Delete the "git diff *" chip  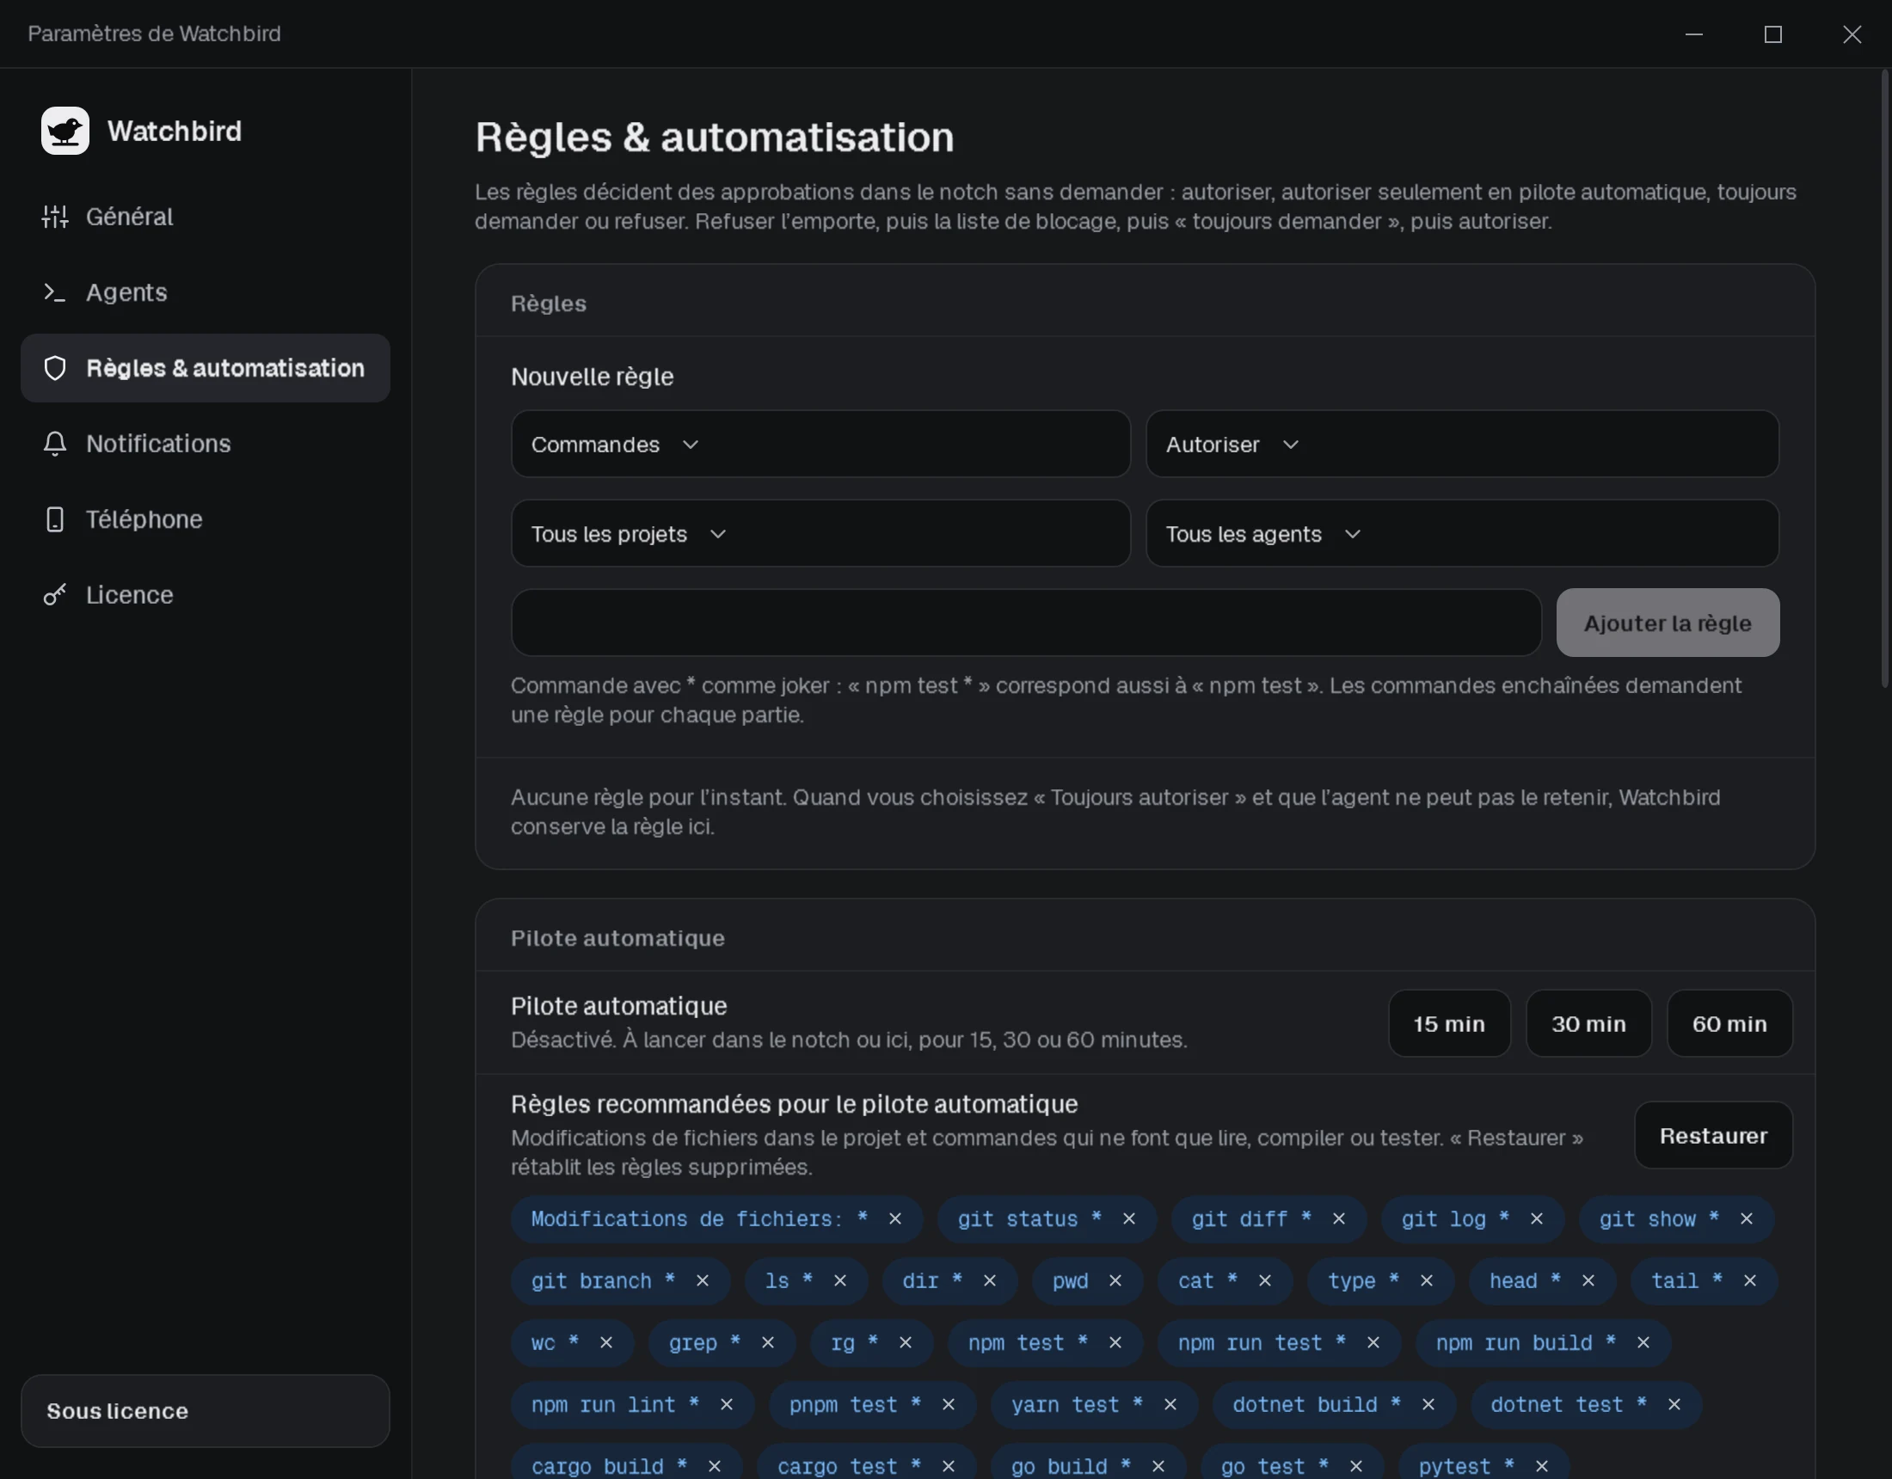(x=1338, y=1219)
